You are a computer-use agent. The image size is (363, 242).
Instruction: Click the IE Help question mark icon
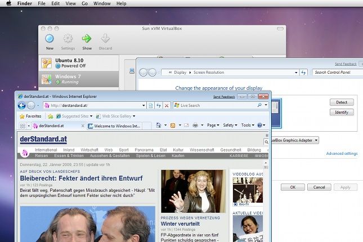coord(259,125)
